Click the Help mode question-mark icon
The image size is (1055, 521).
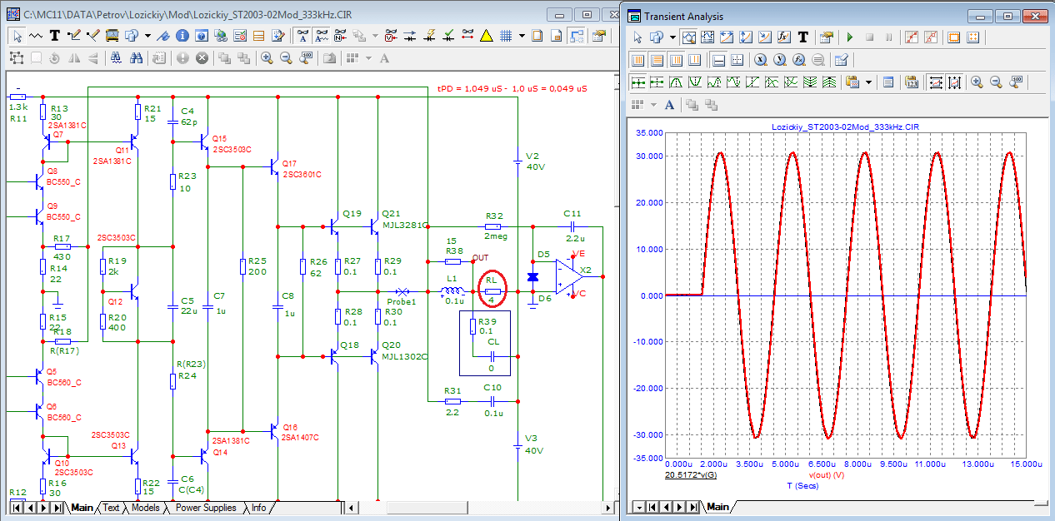click(x=201, y=37)
